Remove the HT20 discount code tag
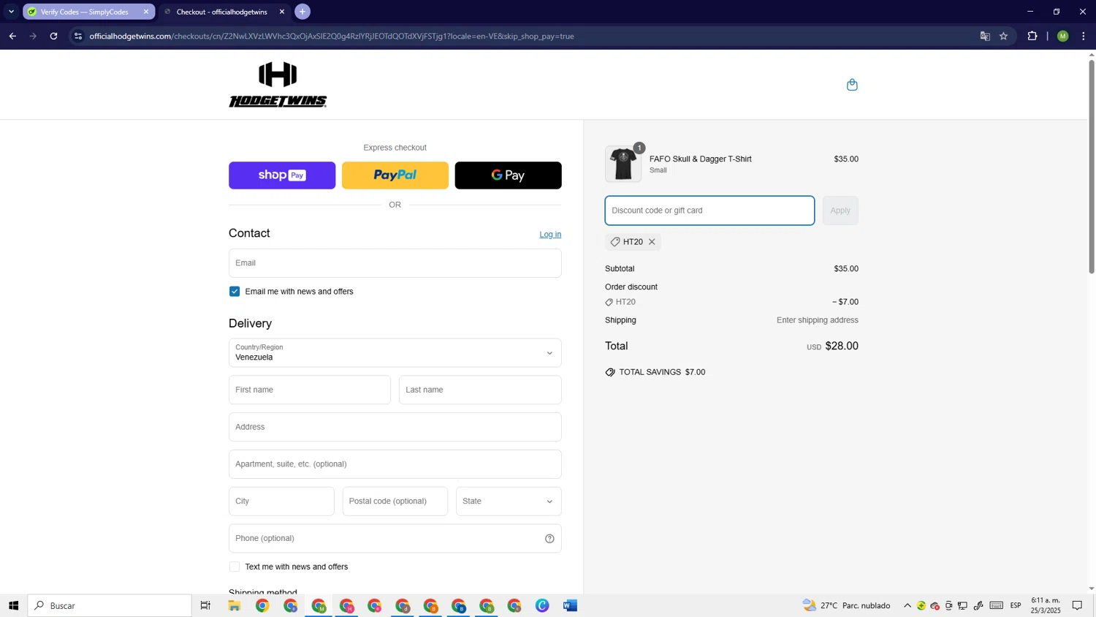Screen dimensions: 1096x617 point(652,242)
